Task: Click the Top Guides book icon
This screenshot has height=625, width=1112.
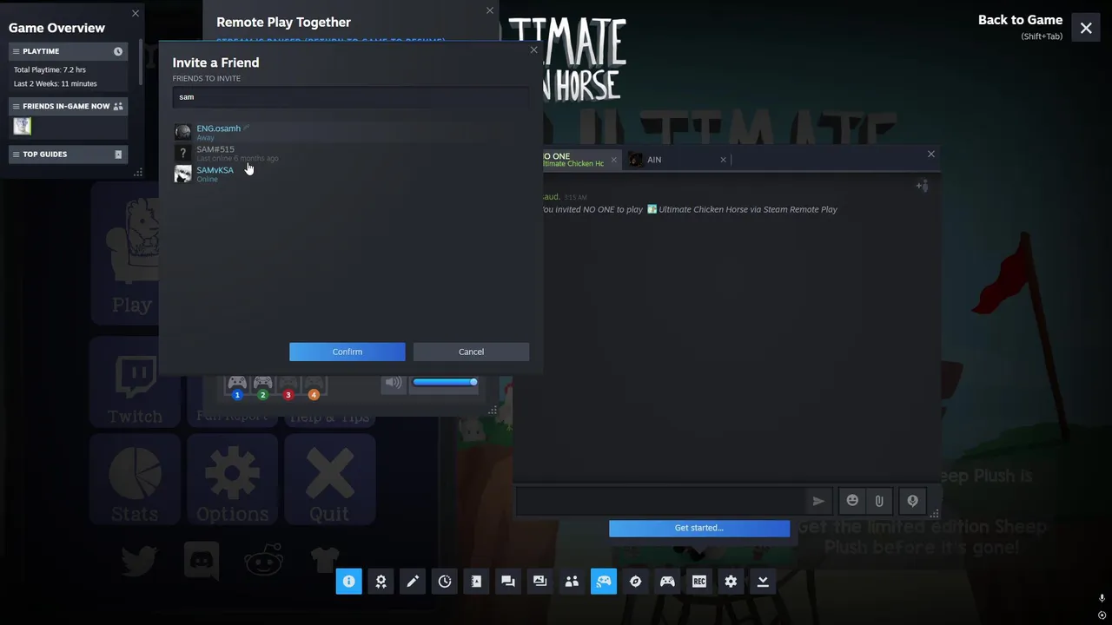Action: coord(118,155)
